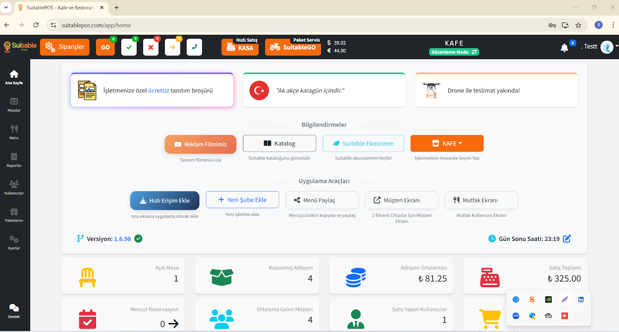This screenshot has height=332, width=619.
Task: Open the Chrome tab search dropdown
Action: tap(6, 7)
